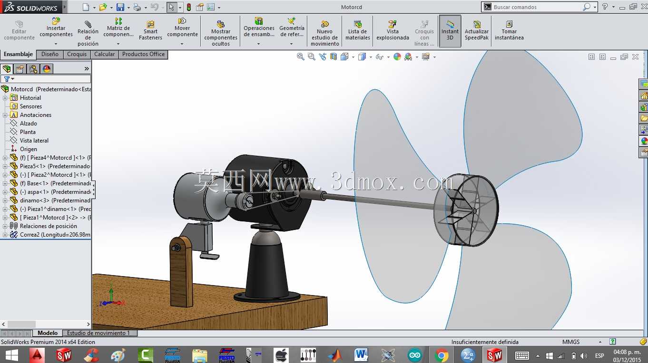
Task: Switch to the Productos Office tab
Action: click(x=143, y=54)
